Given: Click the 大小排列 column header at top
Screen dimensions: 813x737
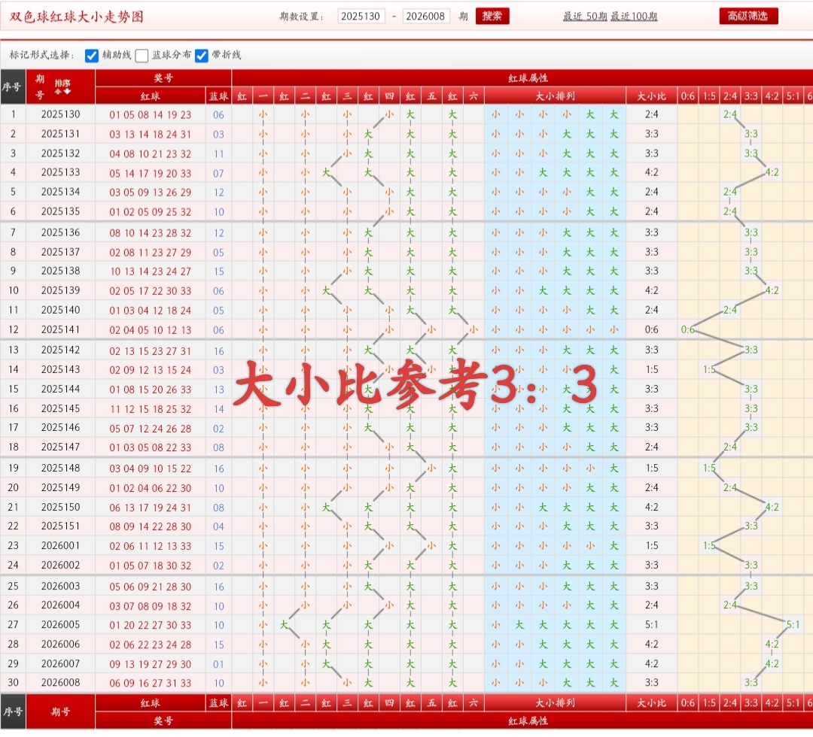Looking at the screenshot, I should pyautogui.click(x=555, y=96).
